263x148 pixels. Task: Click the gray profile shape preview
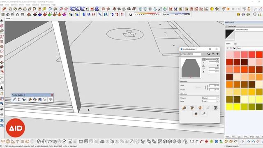[191, 68]
